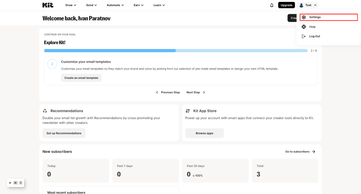Click the Kit logo to go home
This screenshot has width=361, height=194.
pos(48,5)
